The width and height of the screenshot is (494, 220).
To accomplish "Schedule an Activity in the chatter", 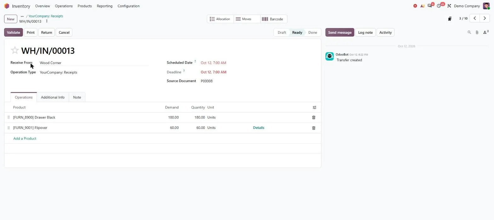I will click(x=386, y=32).
